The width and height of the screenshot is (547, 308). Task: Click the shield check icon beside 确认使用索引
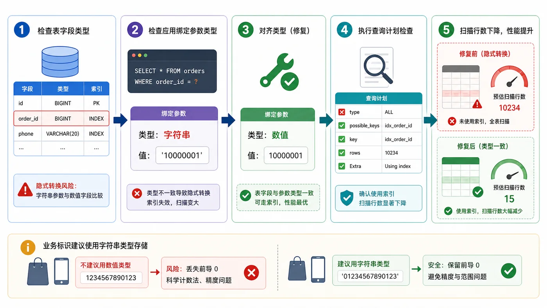(347, 198)
